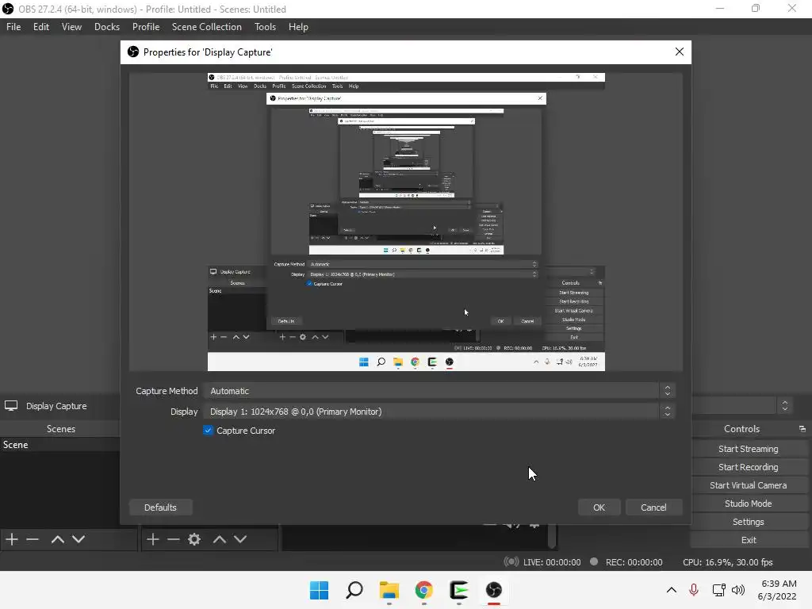The width and height of the screenshot is (812, 609).
Task: Click Start Virtual Camera button
Action: 749,485
